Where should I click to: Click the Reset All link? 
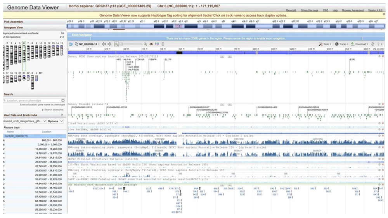point(291,10)
